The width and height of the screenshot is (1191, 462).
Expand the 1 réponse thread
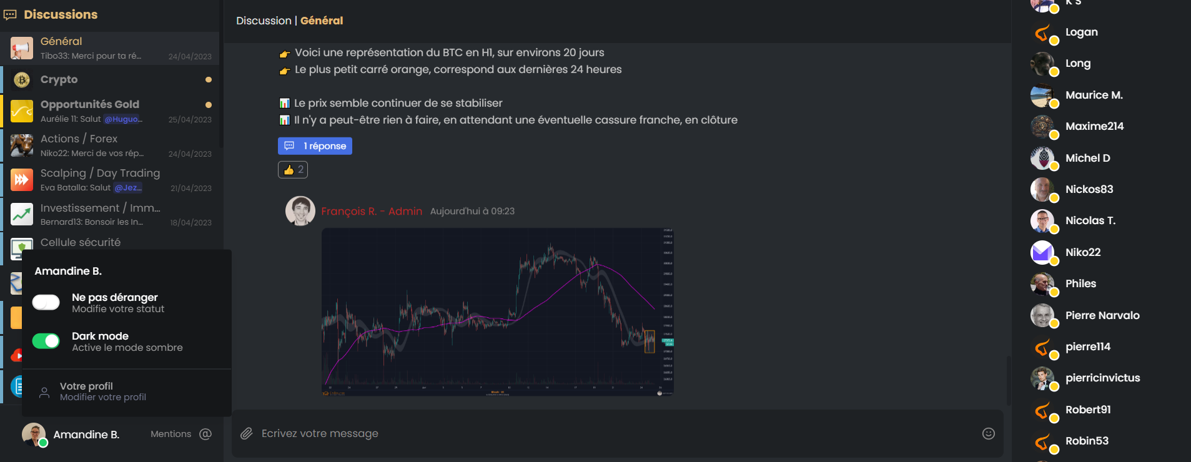(x=315, y=146)
